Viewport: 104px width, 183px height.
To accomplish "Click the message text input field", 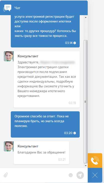I will tap(38, 175).
